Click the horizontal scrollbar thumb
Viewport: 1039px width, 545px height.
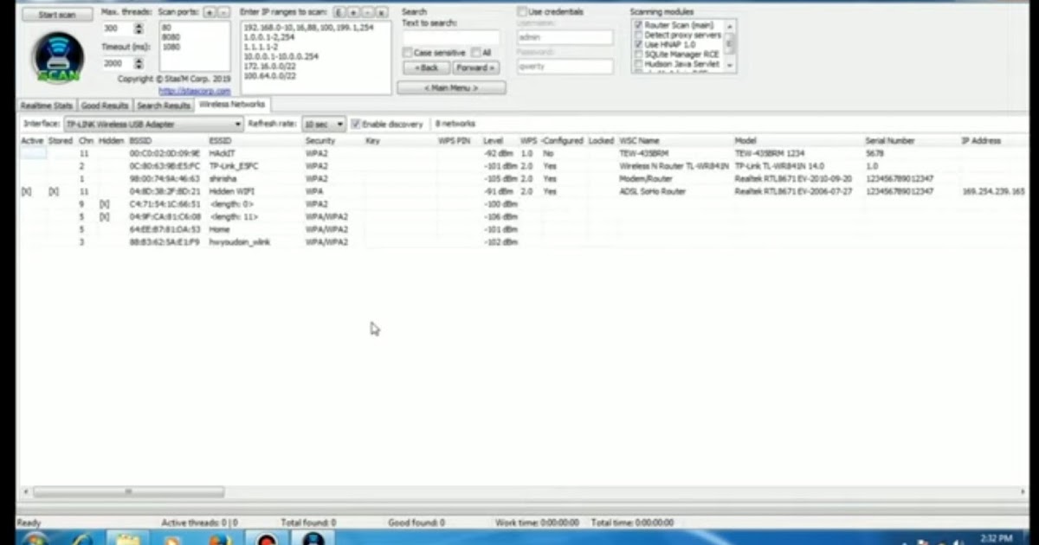(x=128, y=492)
